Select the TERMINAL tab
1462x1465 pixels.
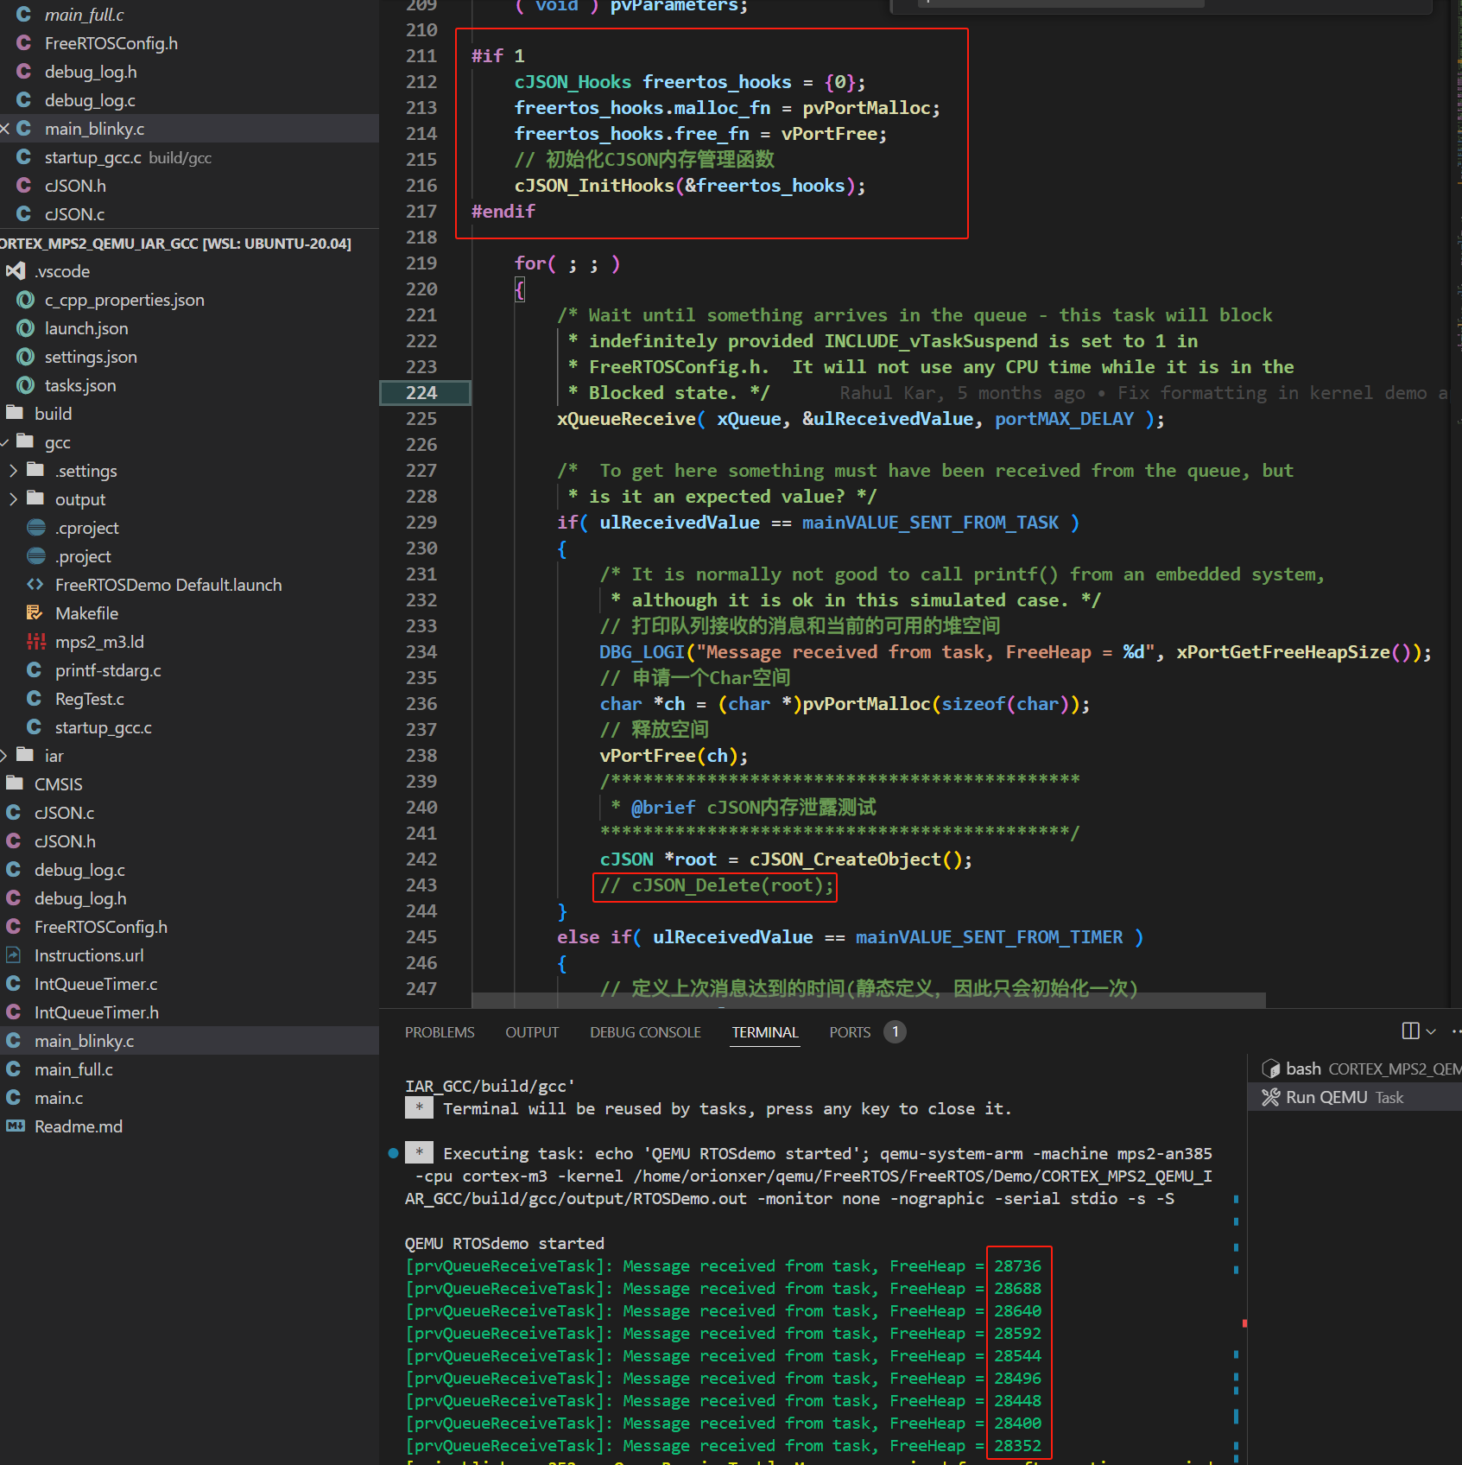coord(765,1032)
